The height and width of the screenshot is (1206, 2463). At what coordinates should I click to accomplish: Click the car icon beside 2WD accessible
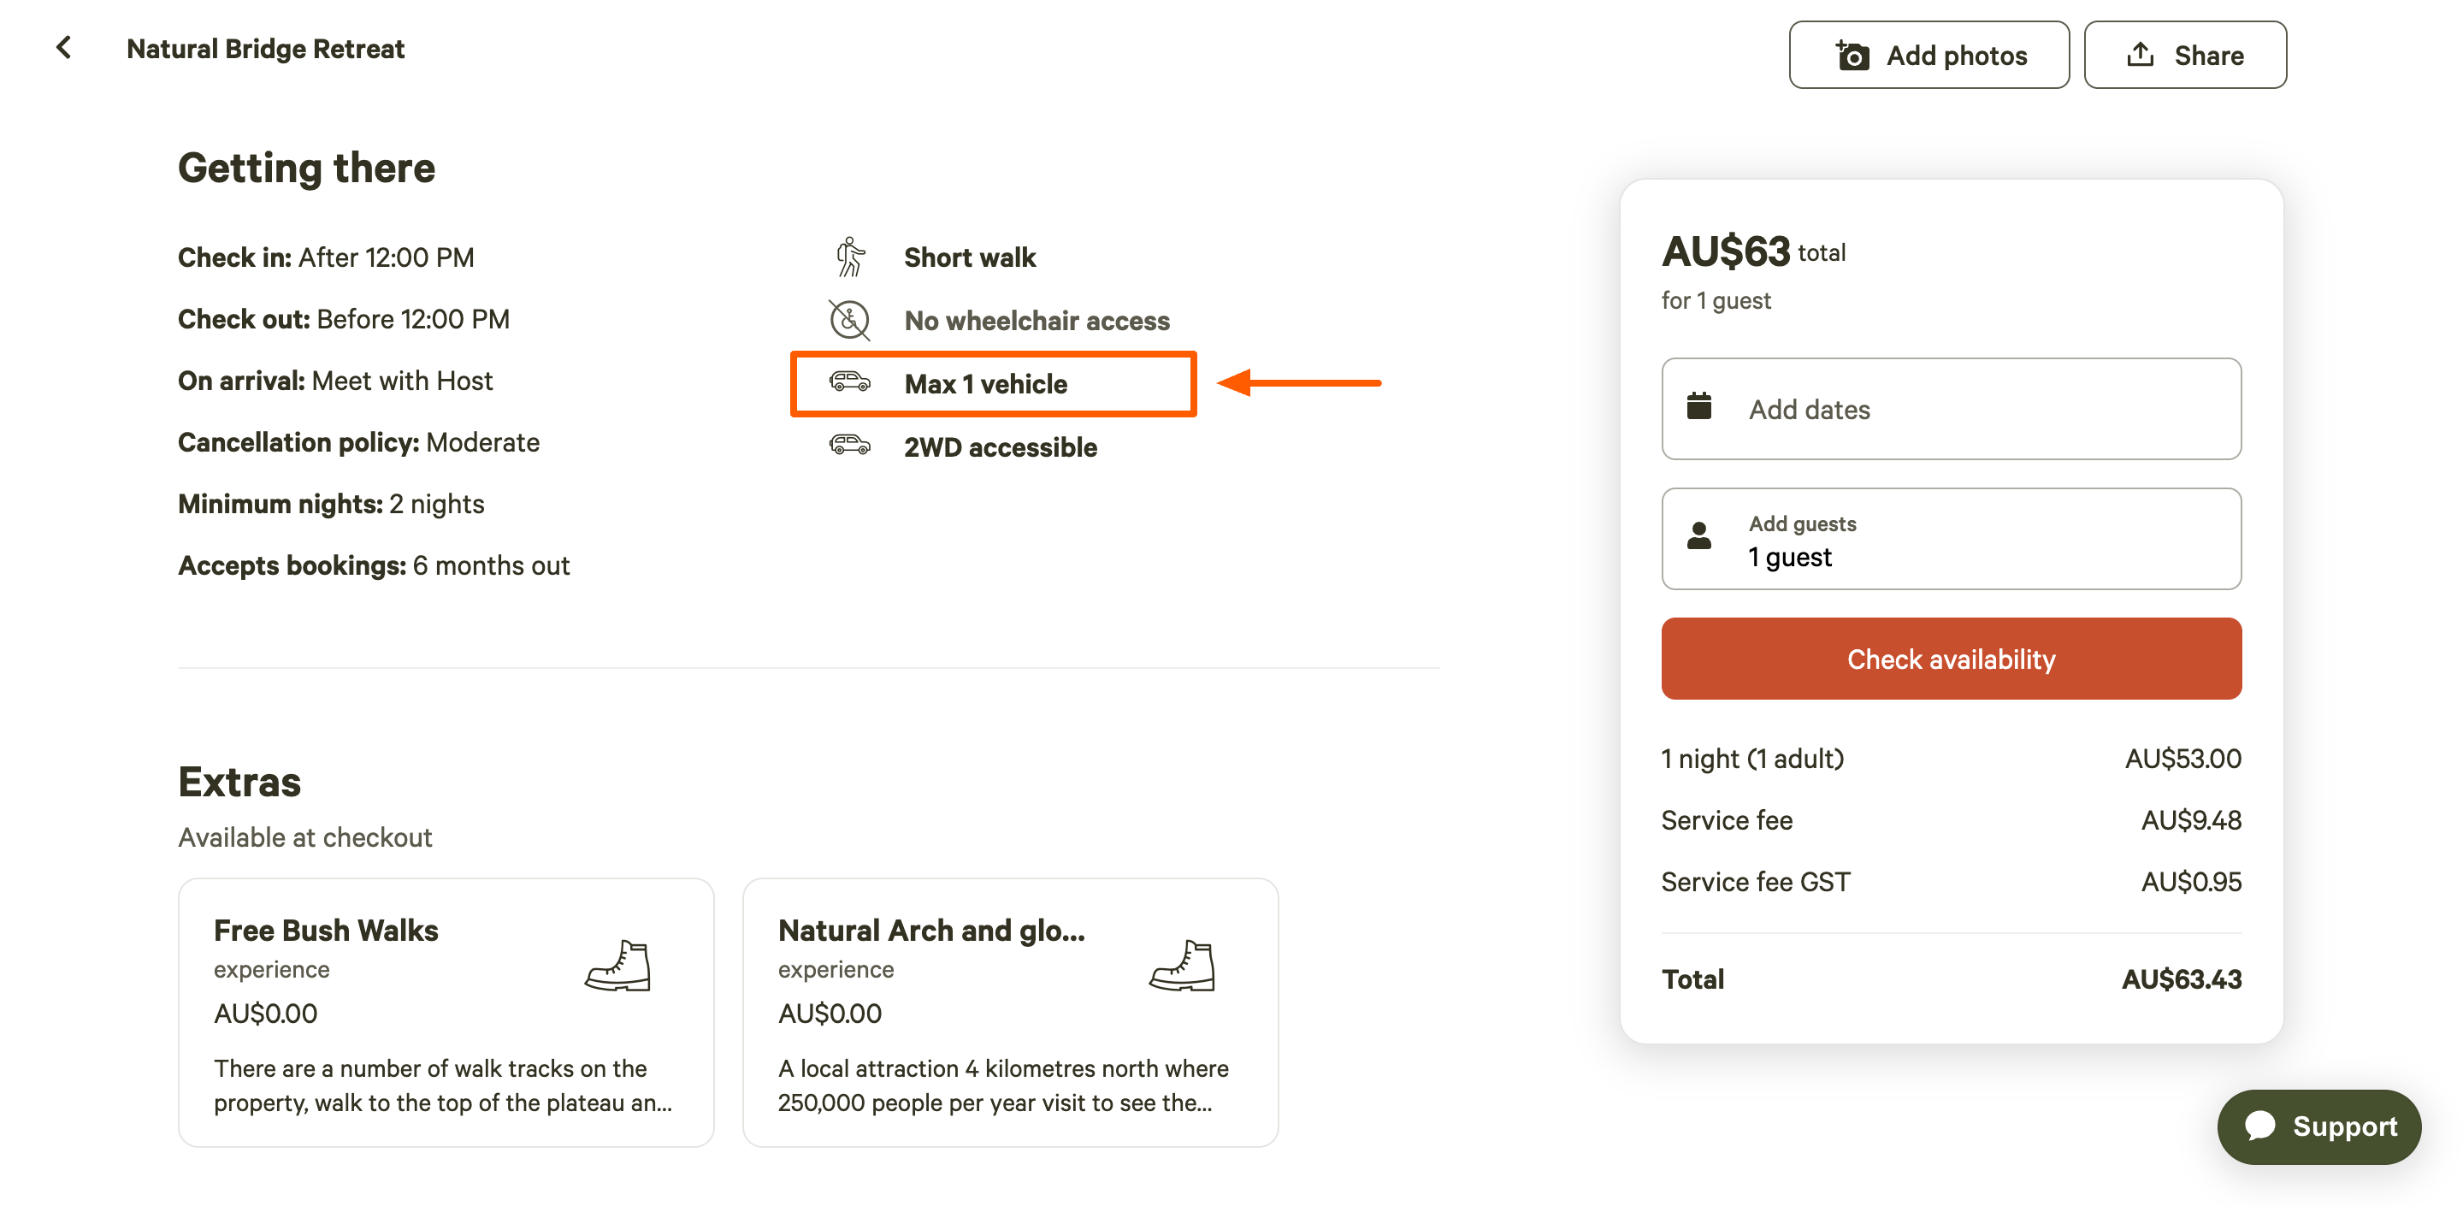point(849,446)
